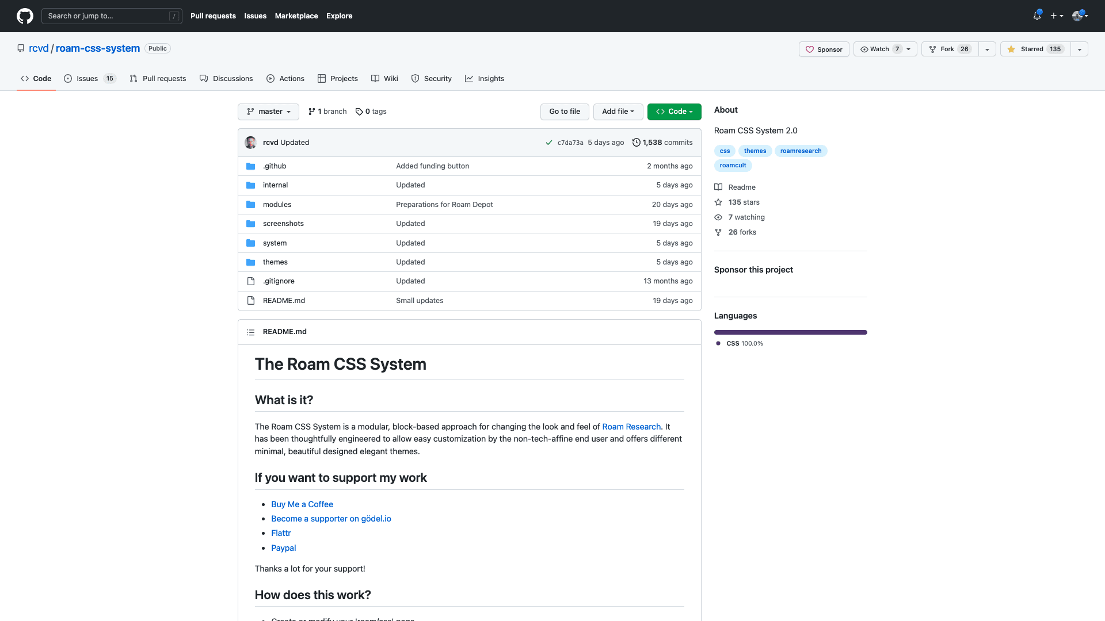Viewport: 1105px width, 621px height.
Task: Focus the Search or jump to field
Action: tap(112, 16)
